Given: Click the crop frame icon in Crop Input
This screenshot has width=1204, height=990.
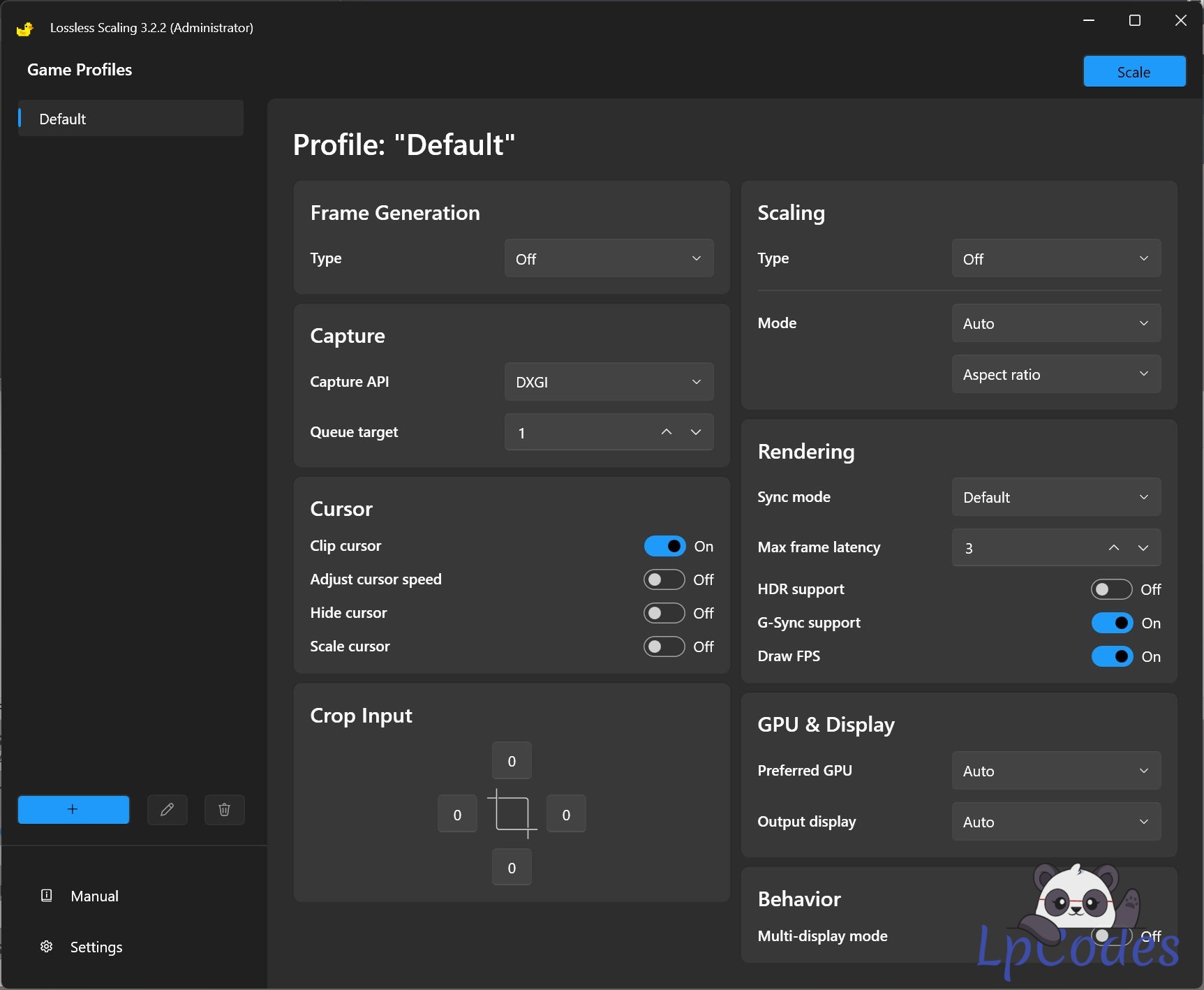Looking at the screenshot, I should pos(512,814).
